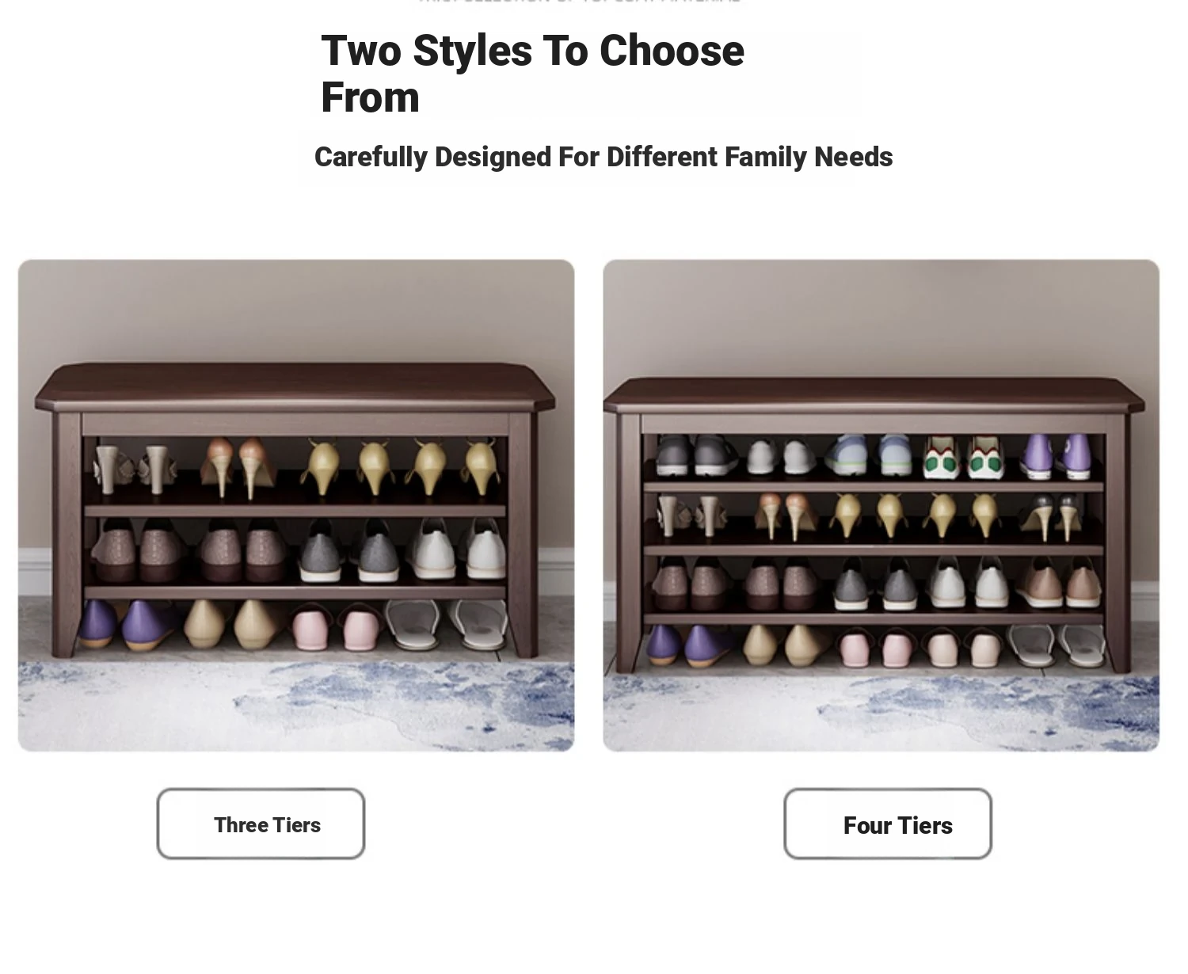Click the Four Tiers button
The width and height of the screenshot is (1188, 974).
pyautogui.click(x=888, y=824)
